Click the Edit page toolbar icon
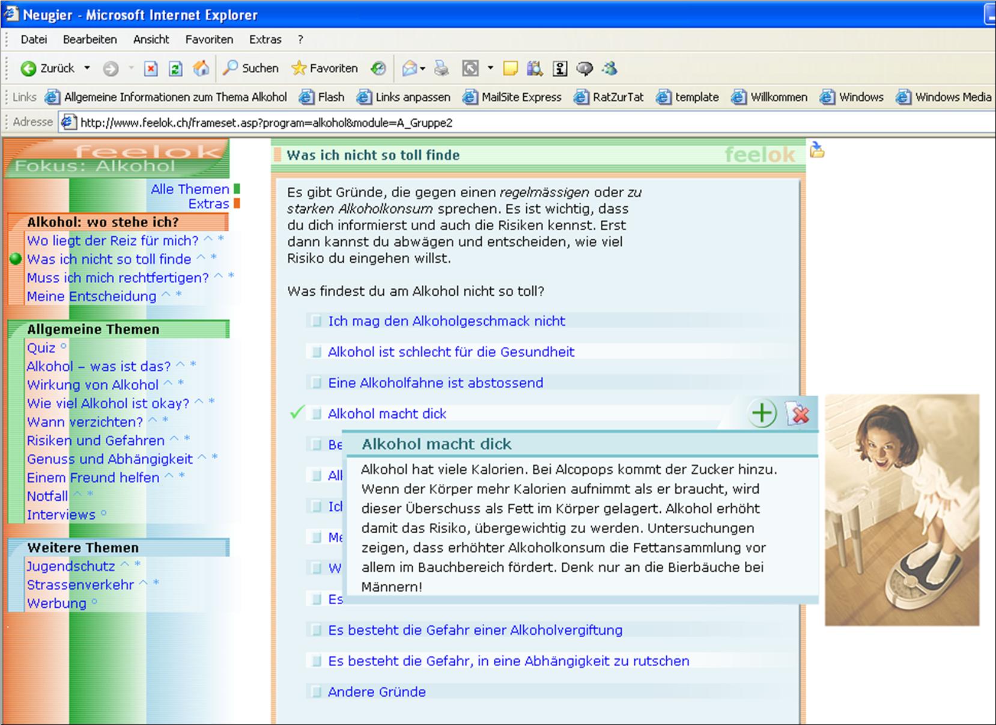This screenshot has height=725, width=996. point(470,69)
